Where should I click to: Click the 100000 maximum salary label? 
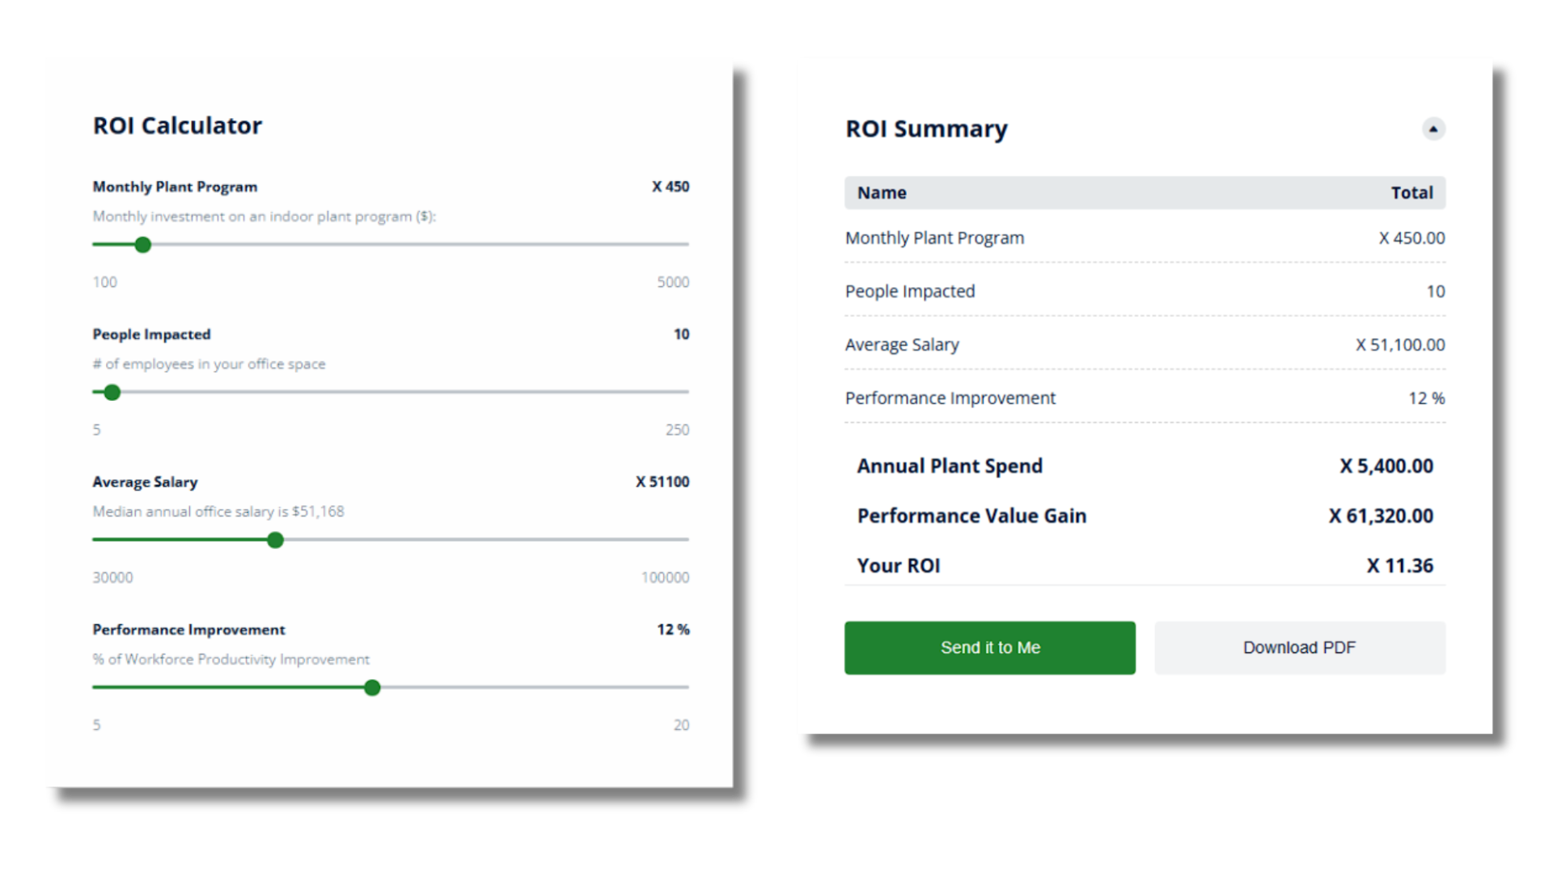665,577
